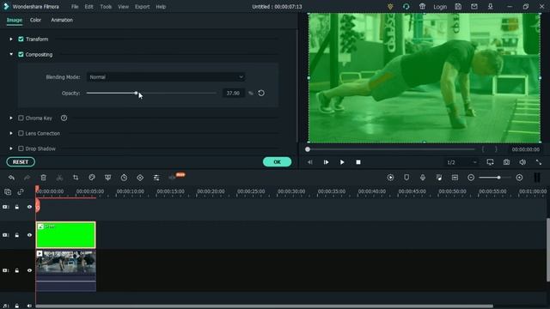Enable the Lens Correction checkbox

21,133
